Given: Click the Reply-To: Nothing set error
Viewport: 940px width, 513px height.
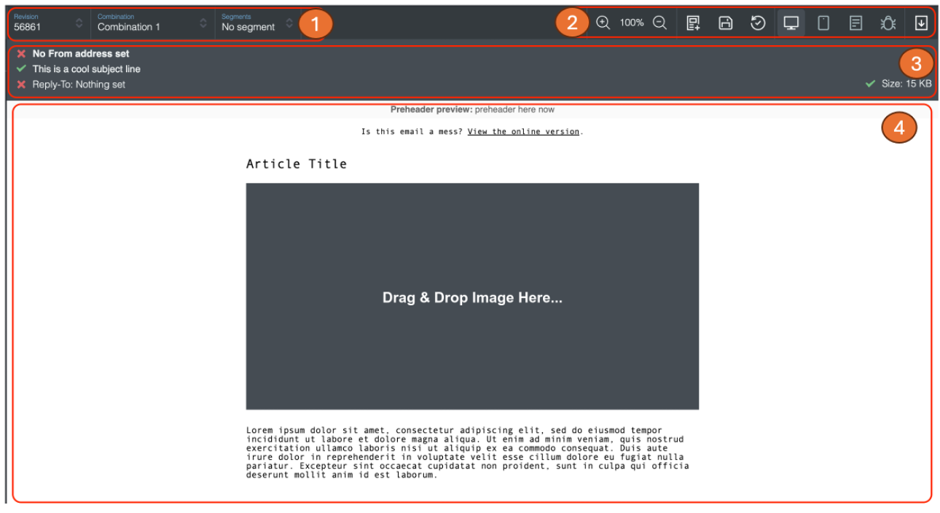Looking at the screenshot, I should pyautogui.click(x=69, y=83).
